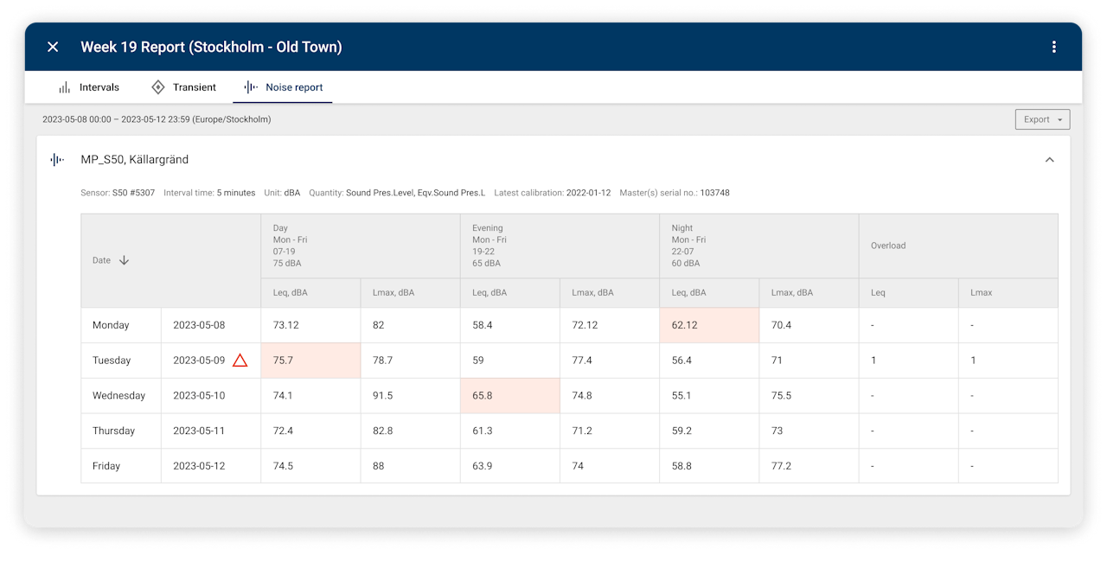Click the waveform icon beside MP_S50, Källargränd
Screen dimensions: 1107x581
tap(57, 160)
